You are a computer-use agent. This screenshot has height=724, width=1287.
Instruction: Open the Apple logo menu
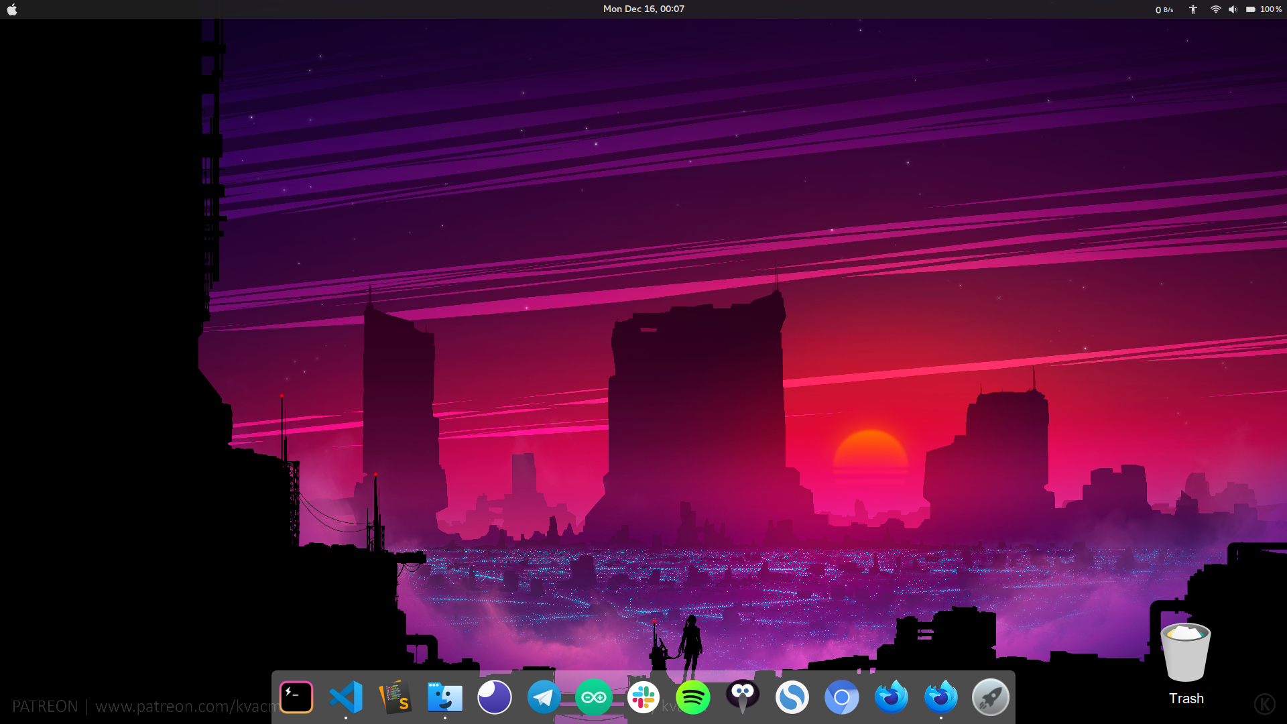tap(12, 9)
